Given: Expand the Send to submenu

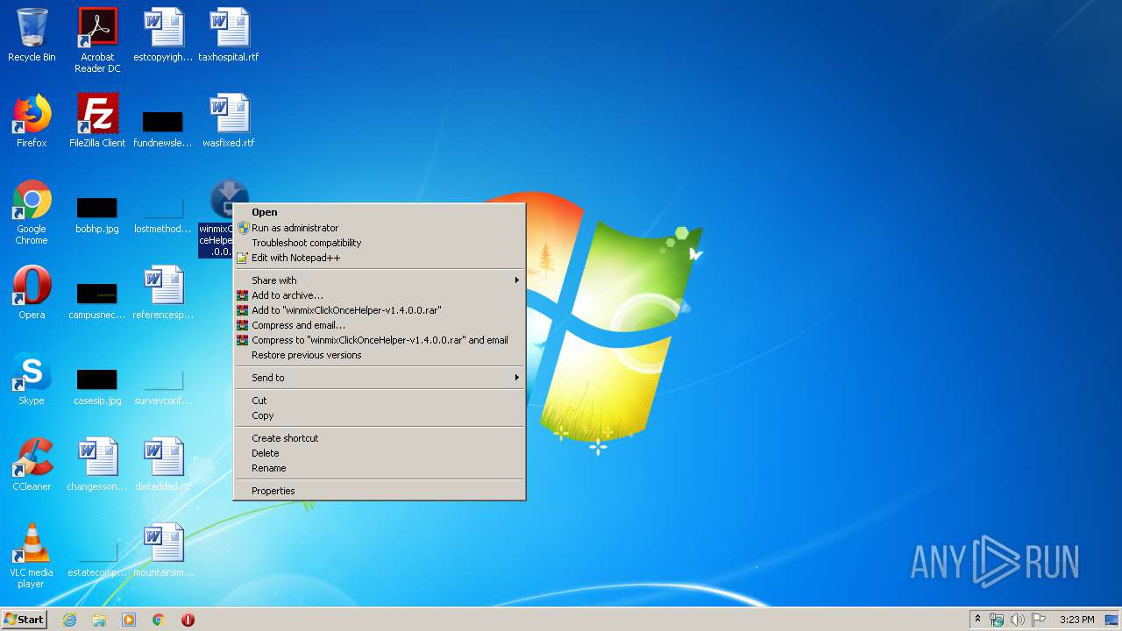Looking at the screenshot, I should coord(380,378).
